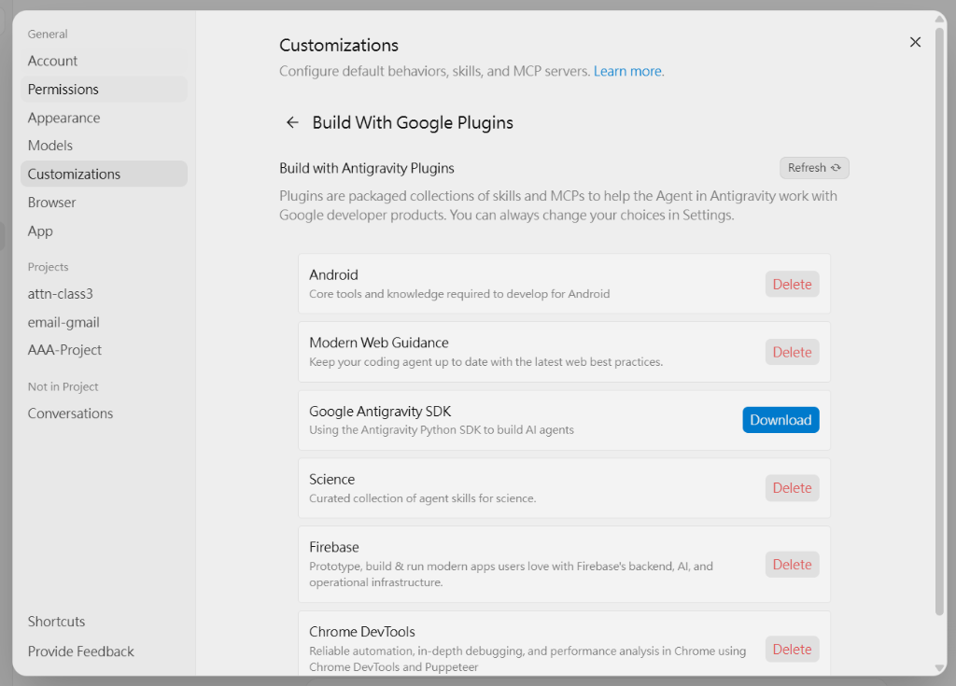Delete the Chrome DevTools plugin

[792, 650]
